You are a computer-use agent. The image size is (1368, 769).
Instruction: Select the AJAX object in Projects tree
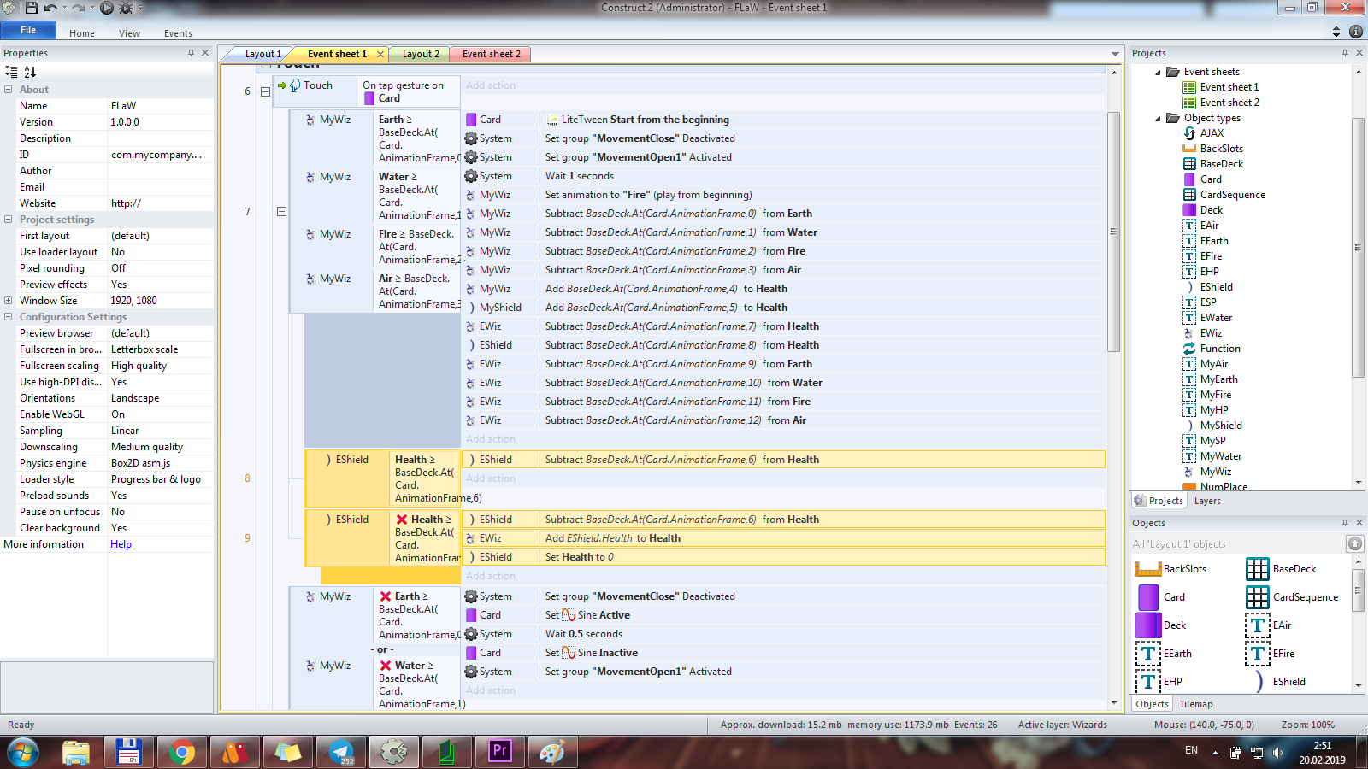pyautogui.click(x=1212, y=133)
